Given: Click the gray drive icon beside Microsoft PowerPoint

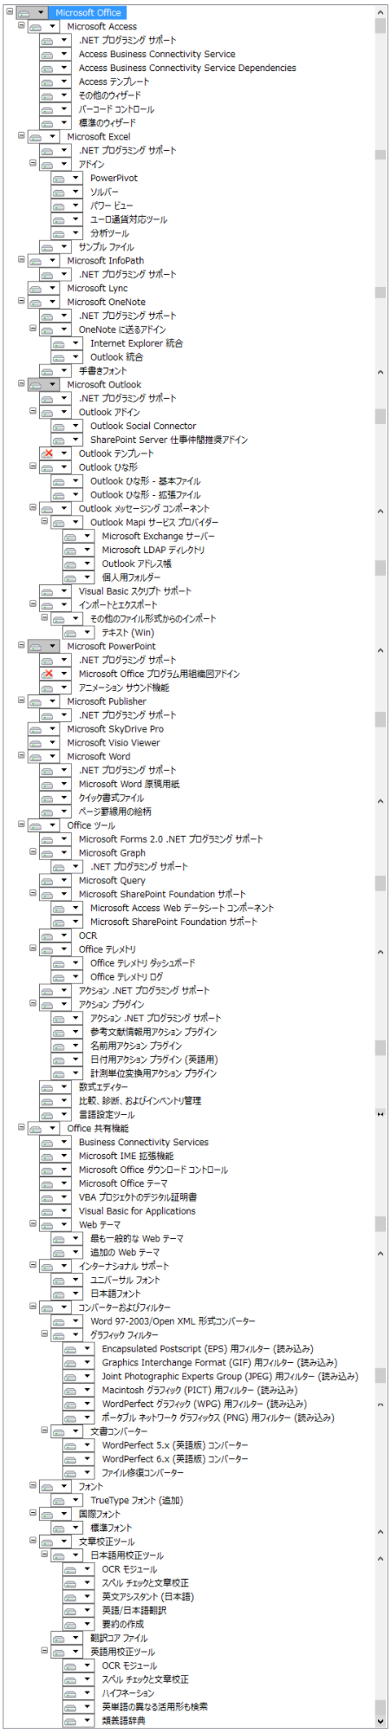Looking at the screenshot, I should click(36, 647).
